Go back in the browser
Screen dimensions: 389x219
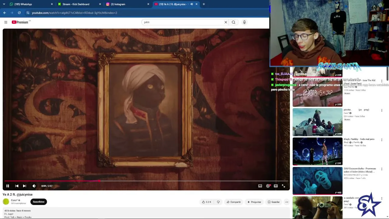point(5,13)
